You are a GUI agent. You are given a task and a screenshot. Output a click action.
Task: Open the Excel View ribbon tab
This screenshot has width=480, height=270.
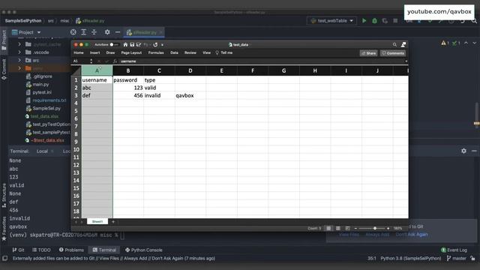pos(207,52)
